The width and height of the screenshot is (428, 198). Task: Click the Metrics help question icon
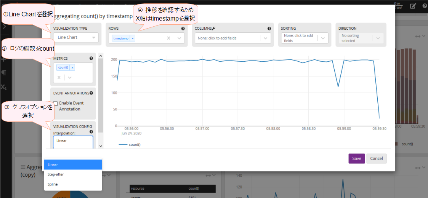tap(91, 58)
